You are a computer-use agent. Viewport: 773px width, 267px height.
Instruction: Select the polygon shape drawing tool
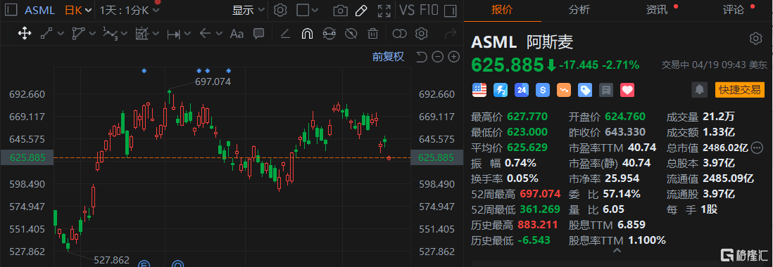pyautogui.click(x=78, y=34)
